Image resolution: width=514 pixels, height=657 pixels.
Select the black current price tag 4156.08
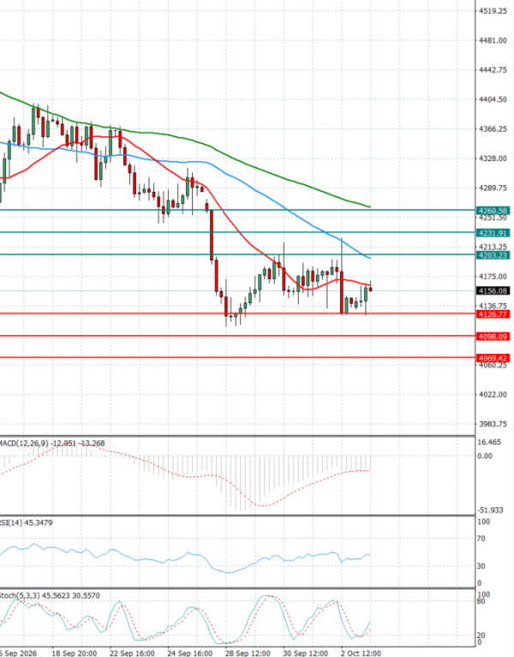[493, 290]
